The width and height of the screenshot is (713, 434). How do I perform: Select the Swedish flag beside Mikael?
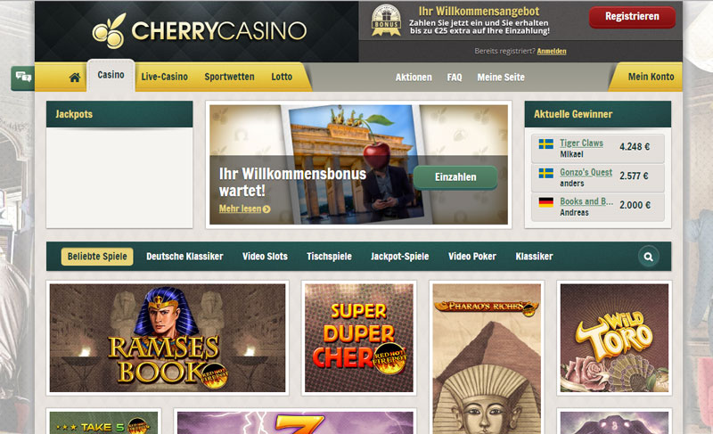(x=545, y=144)
